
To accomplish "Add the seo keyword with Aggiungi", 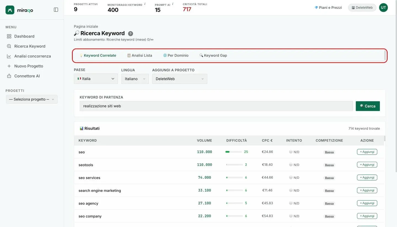I will pos(367,152).
